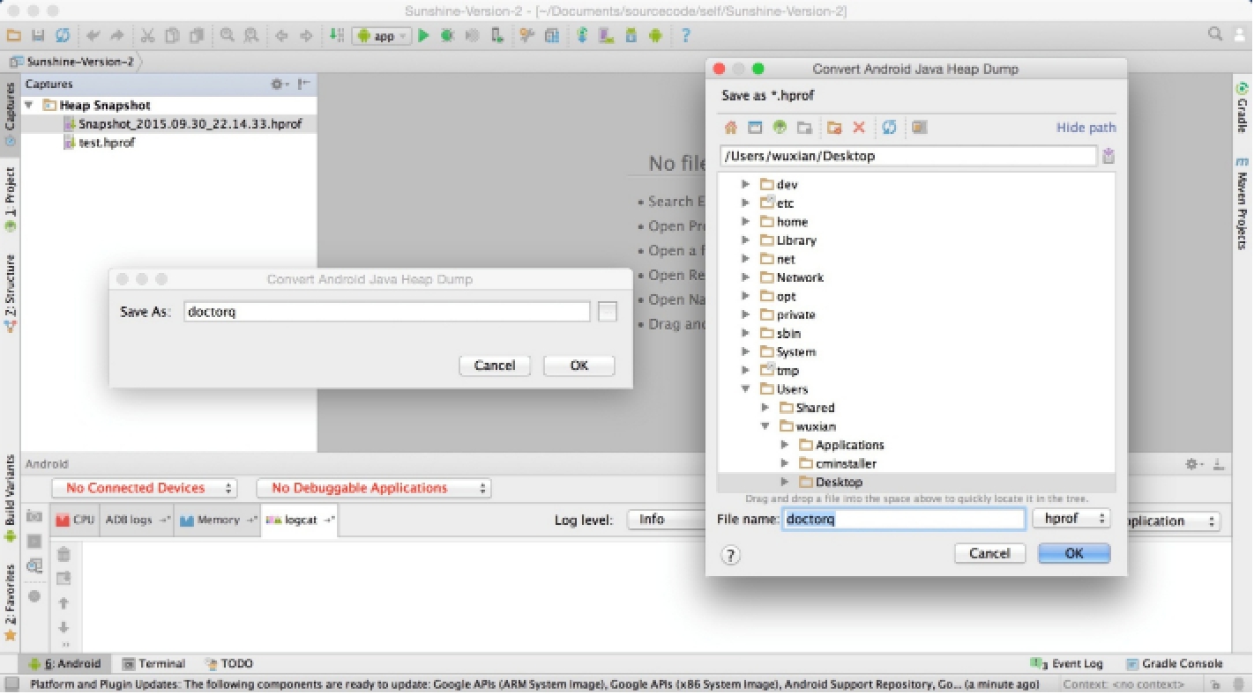The image size is (1254, 694).
Task: Open the AVD Manager icon
Action: (606, 36)
